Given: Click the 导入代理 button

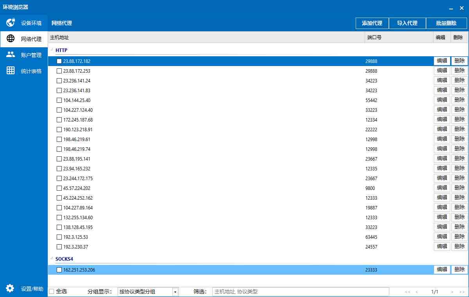Looking at the screenshot, I should point(407,23).
